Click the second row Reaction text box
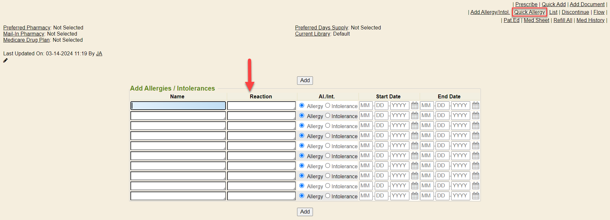 coord(261,116)
